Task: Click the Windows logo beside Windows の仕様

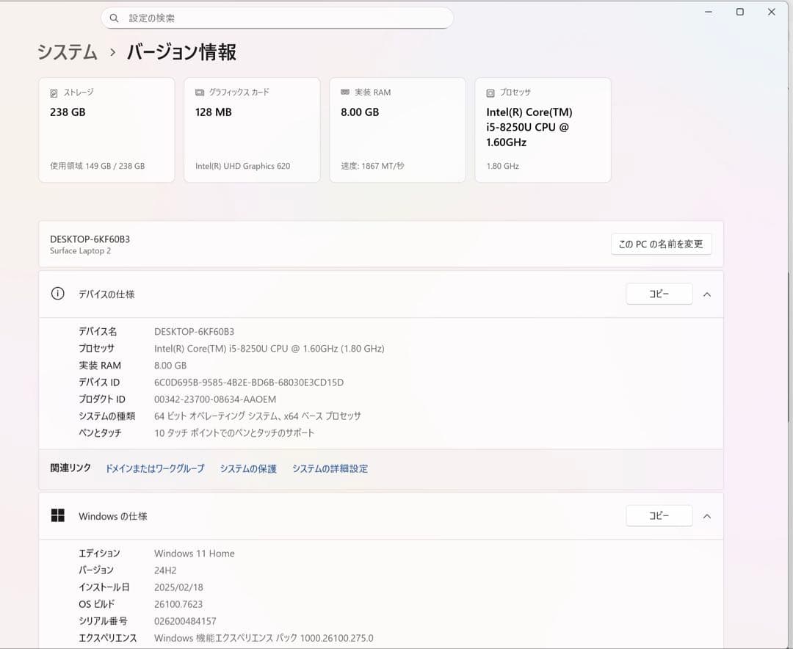Action: (59, 515)
